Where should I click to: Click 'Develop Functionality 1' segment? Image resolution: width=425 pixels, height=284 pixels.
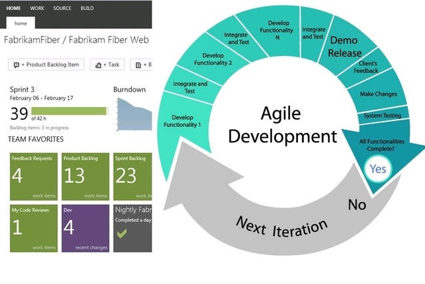(x=182, y=121)
